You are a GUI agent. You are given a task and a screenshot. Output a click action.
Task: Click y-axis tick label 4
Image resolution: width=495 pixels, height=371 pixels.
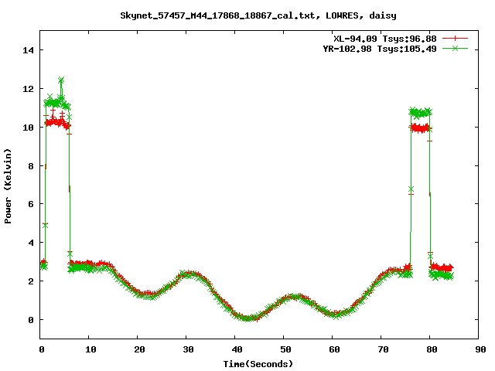(31, 243)
